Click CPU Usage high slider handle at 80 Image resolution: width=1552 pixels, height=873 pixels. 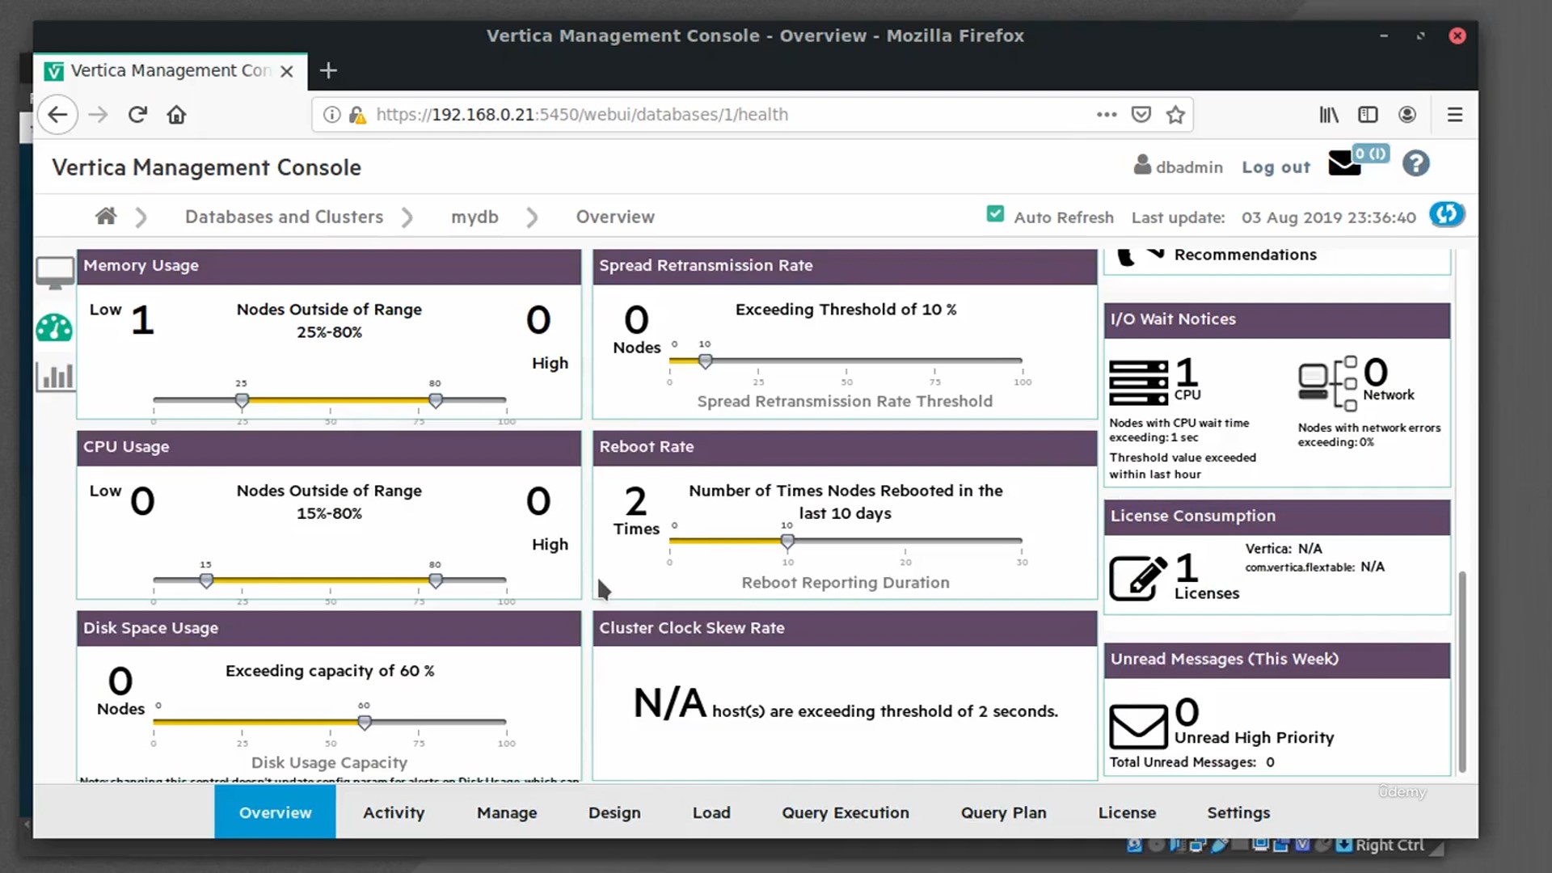point(436,580)
